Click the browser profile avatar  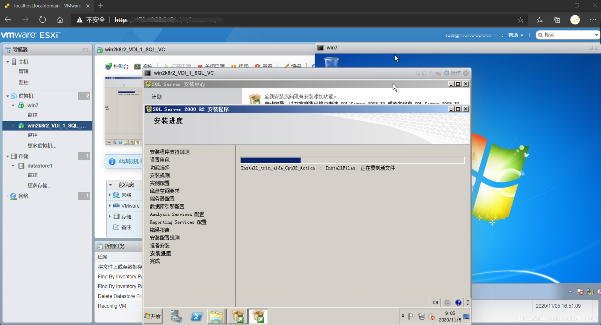coord(575,20)
